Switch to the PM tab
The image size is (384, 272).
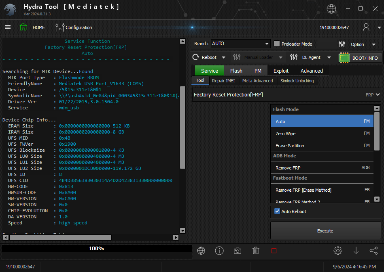(258, 71)
